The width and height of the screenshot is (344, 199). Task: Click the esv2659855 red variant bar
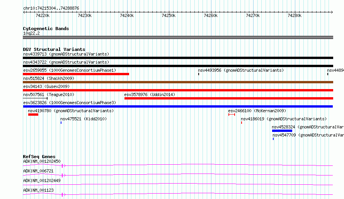click(x=76, y=74)
